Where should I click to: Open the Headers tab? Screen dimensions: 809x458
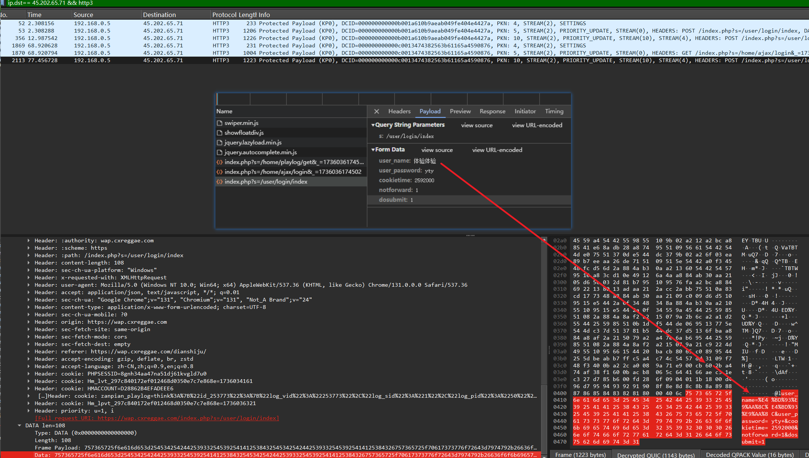[x=399, y=111]
